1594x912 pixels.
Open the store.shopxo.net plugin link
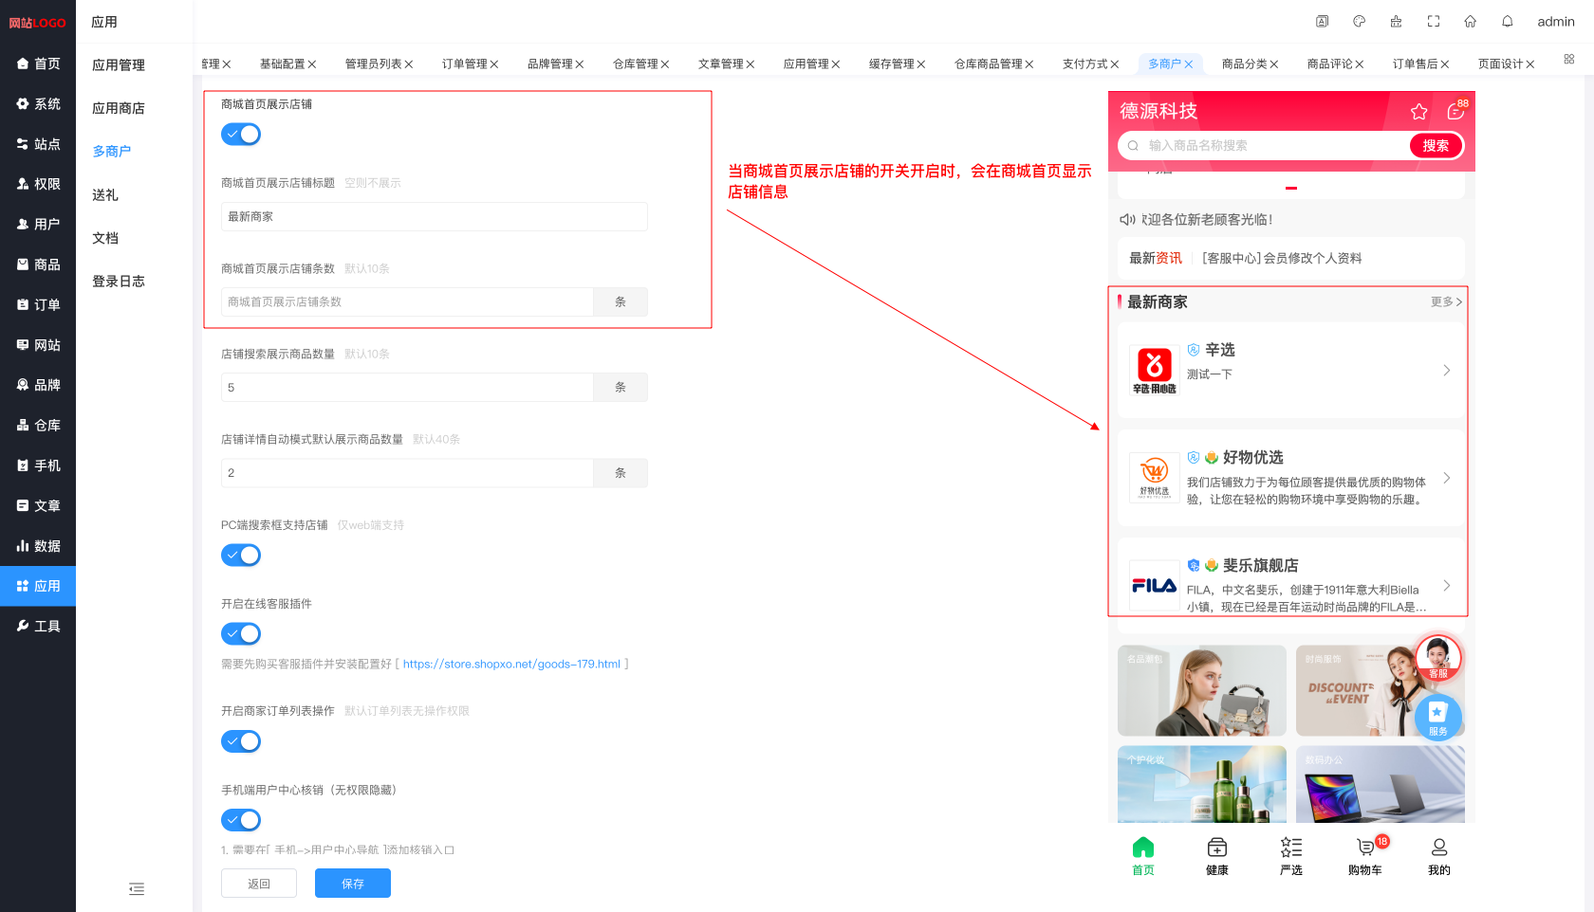pyautogui.click(x=511, y=665)
